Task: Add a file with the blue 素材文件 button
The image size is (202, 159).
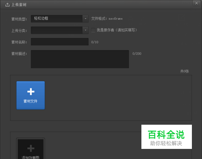Action: [31, 95]
